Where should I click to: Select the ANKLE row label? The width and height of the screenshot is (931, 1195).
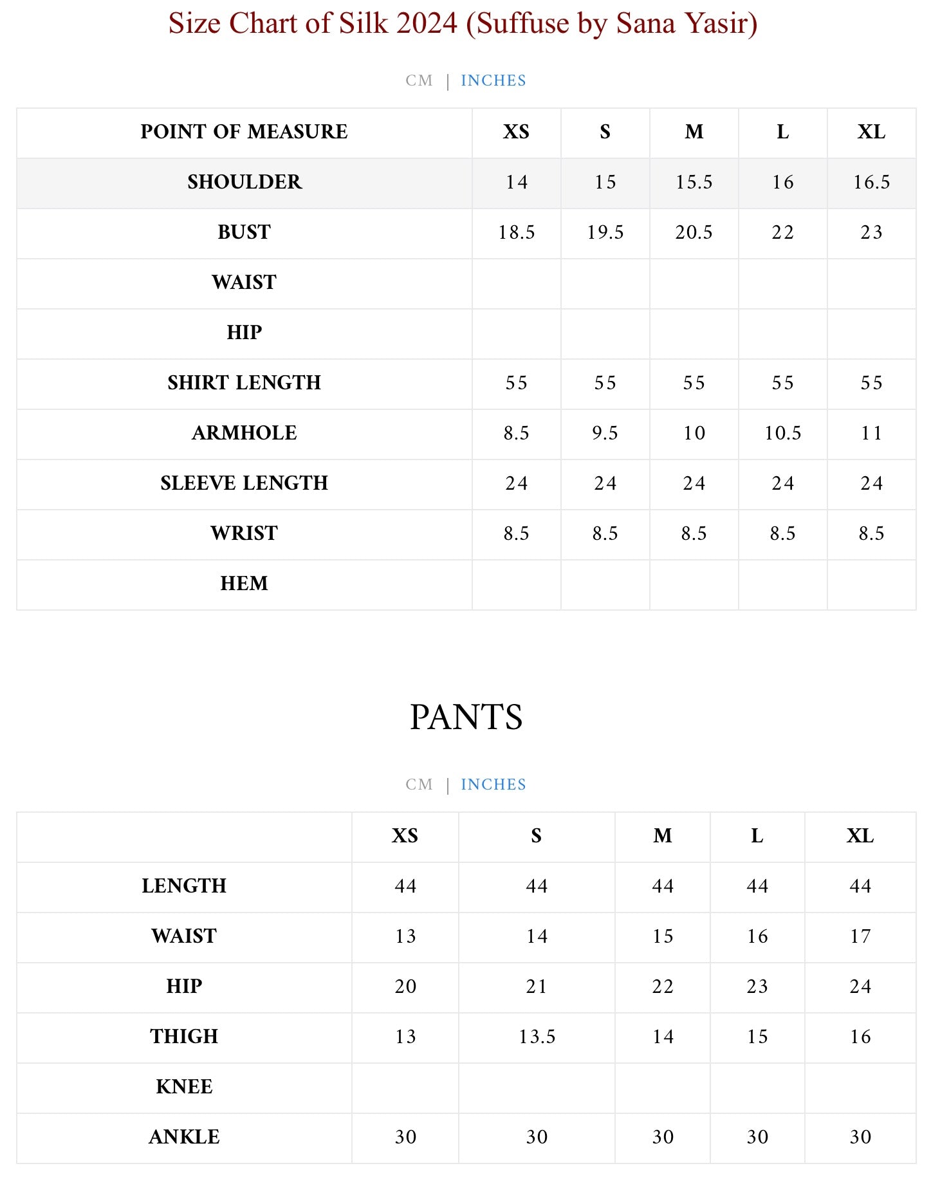184,1137
